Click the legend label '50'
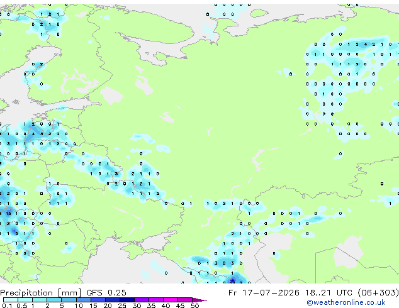 point(194,305)
